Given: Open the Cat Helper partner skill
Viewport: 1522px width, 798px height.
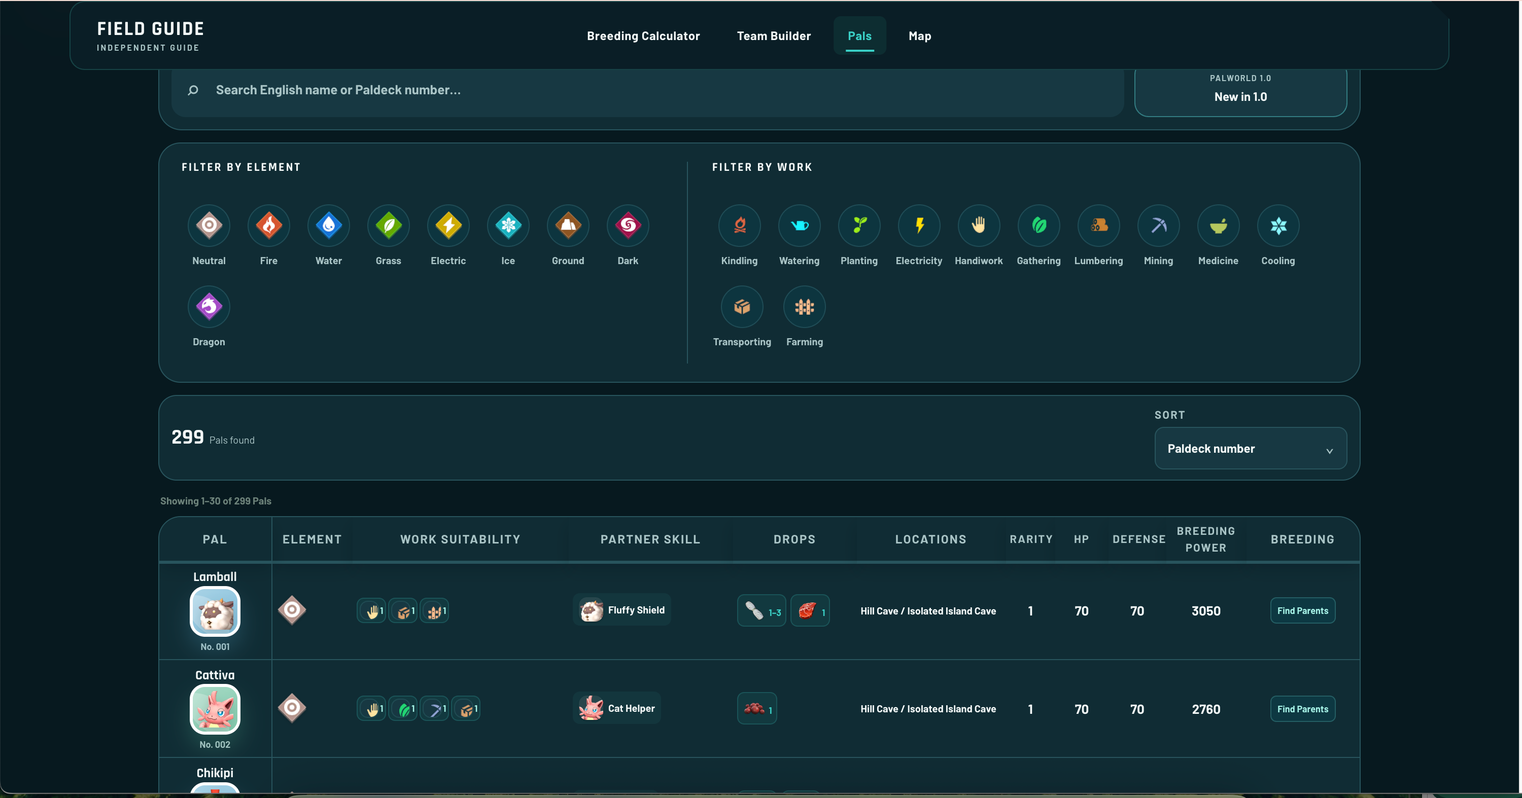Looking at the screenshot, I should pos(617,708).
